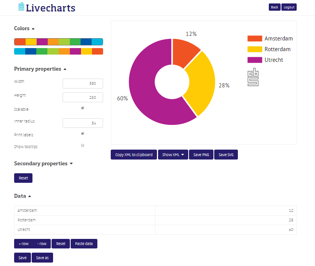Select the first color palette strip
Screen dimensions: 315x266
tap(58, 42)
